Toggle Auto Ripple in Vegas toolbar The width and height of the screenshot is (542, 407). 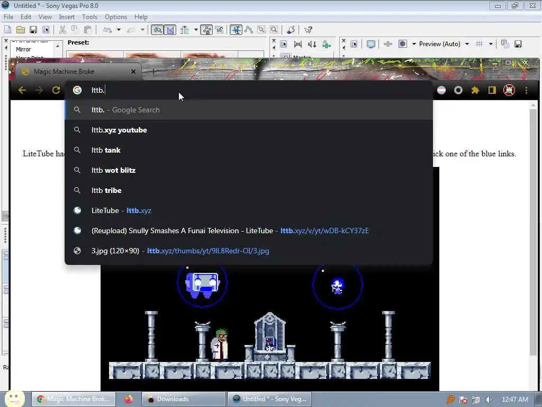185,30
